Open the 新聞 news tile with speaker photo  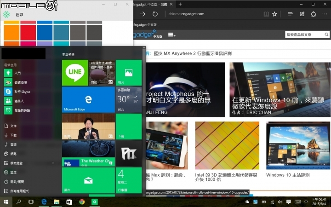click(88, 126)
